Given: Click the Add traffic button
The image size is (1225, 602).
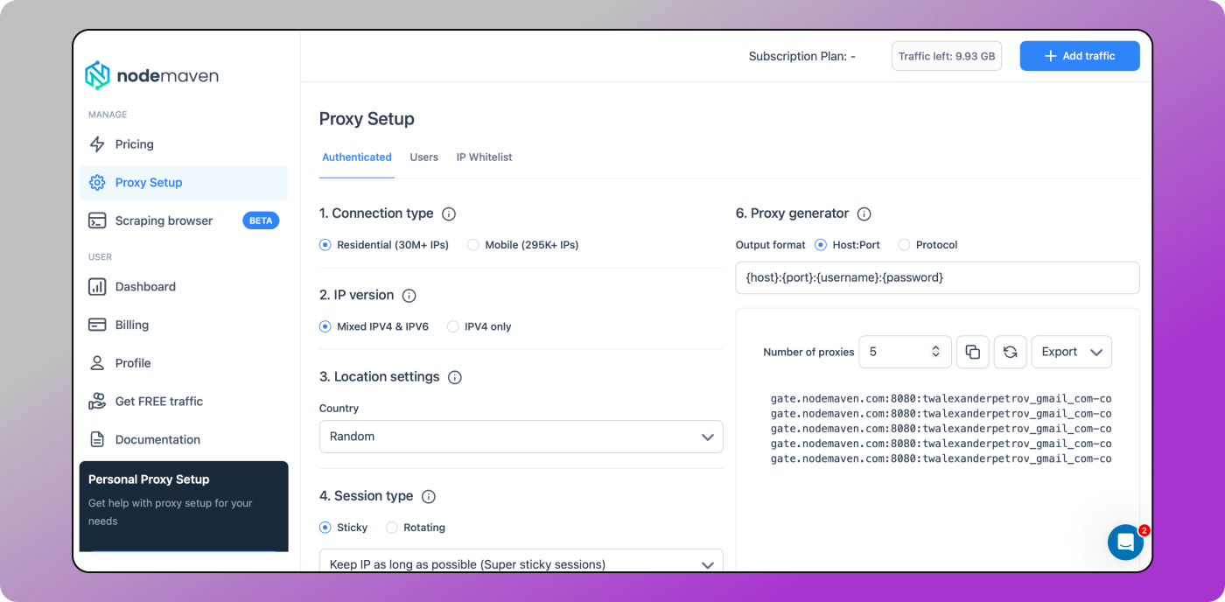Looking at the screenshot, I should [x=1080, y=55].
